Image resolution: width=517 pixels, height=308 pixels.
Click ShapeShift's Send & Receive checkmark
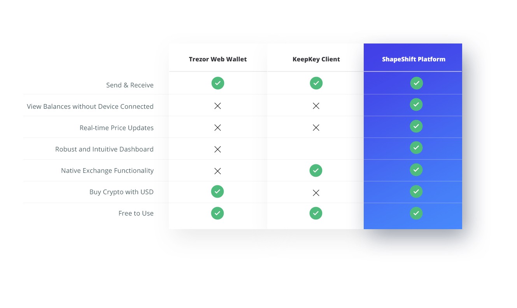coord(417,83)
